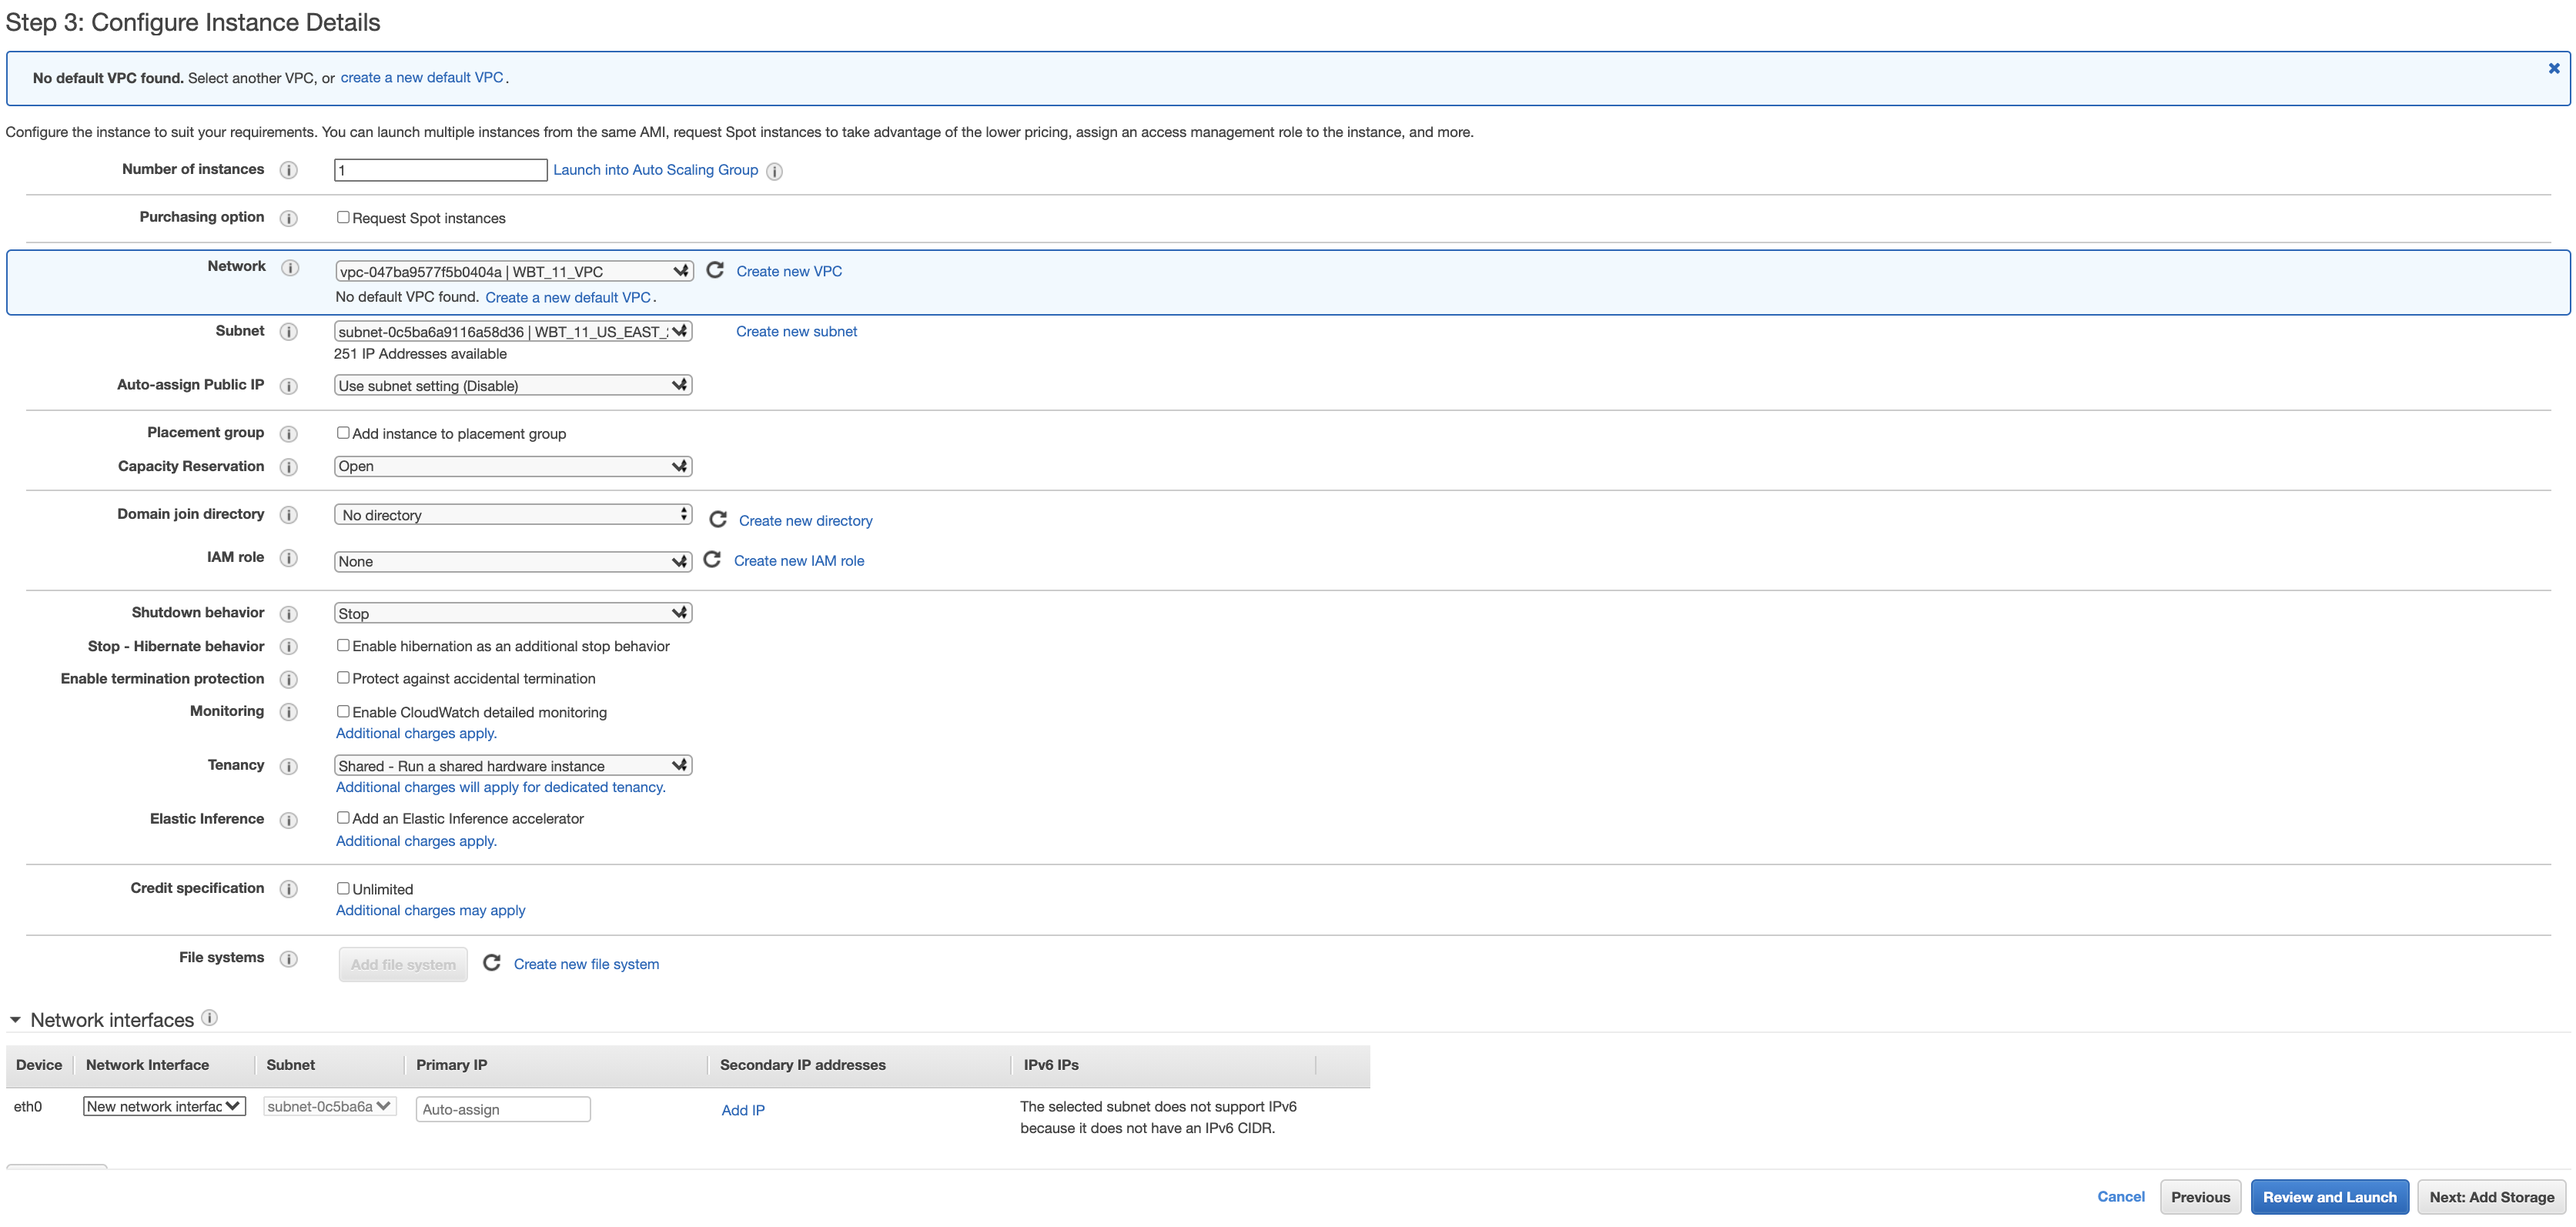The width and height of the screenshot is (2576, 1227).
Task: Open the Shutdown behavior dropdown
Action: coord(513,613)
